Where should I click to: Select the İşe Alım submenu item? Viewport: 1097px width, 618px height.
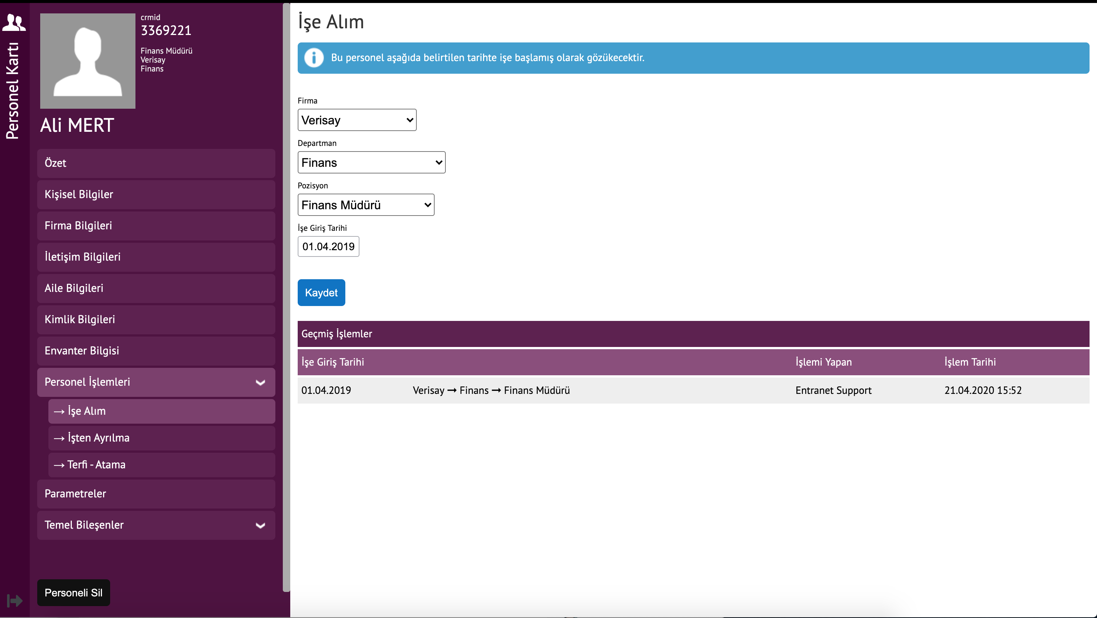[x=161, y=411]
